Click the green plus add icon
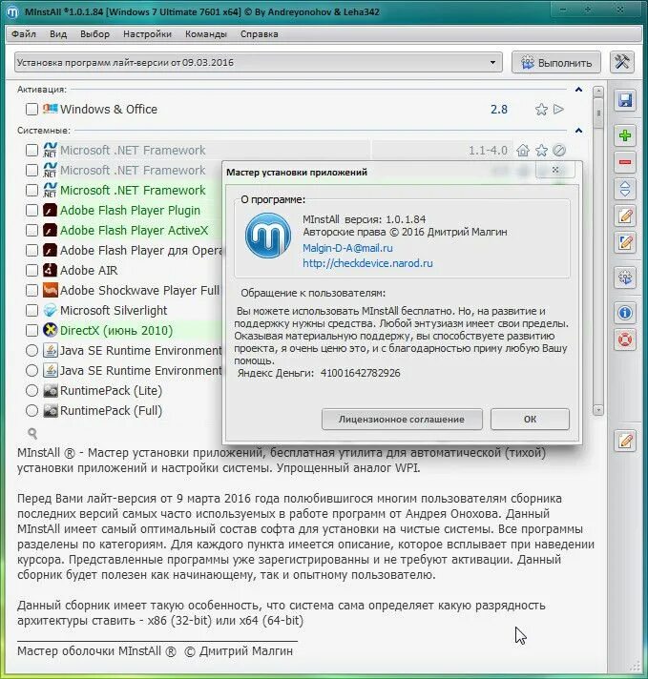648x679 pixels. 624,135
